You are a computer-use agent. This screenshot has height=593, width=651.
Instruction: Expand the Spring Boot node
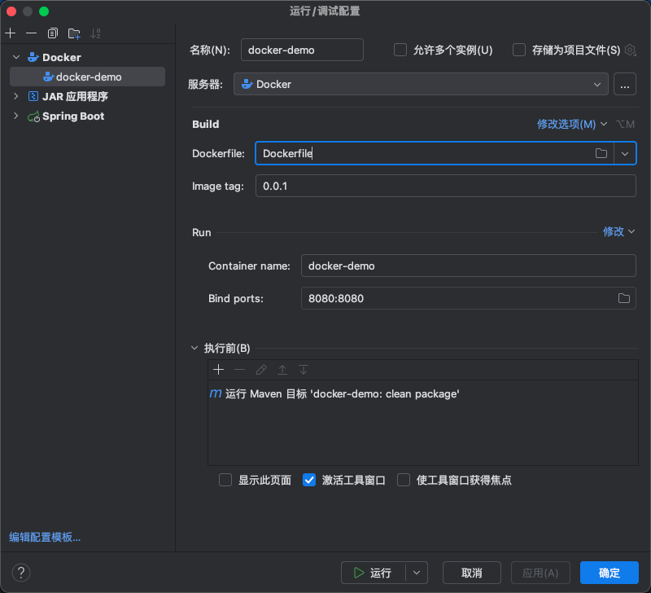[x=16, y=116]
